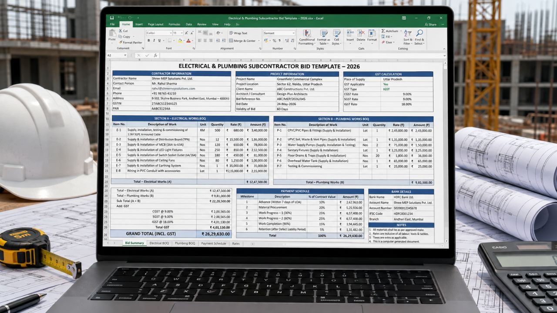The image size is (557, 313).
Task: Click the Insert Function fx icon
Action: pos(155,55)
